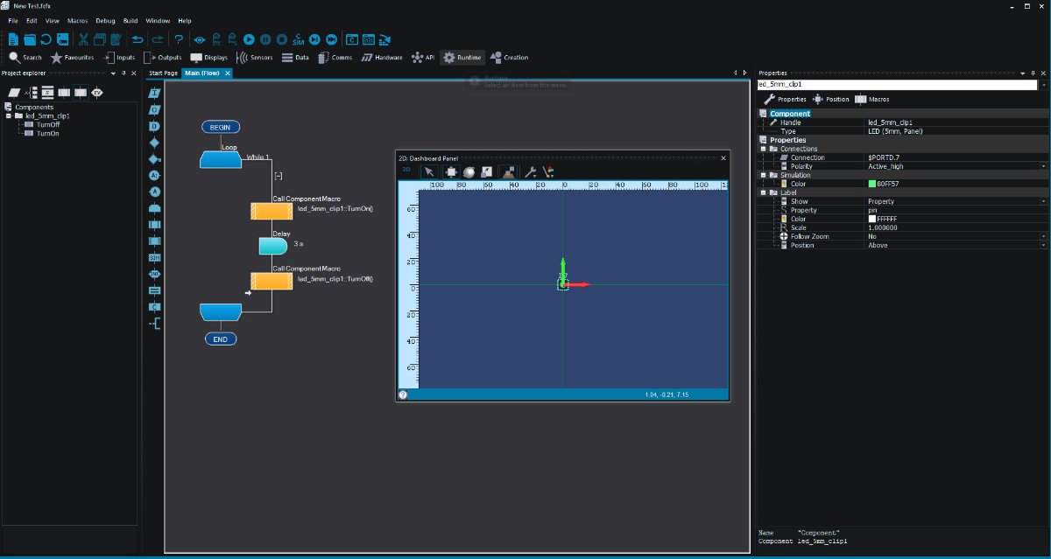Viewport: 1051px width, 559px height.
Task: Collapse the led_5mm_clip1 tree node
Action: (9, 115)
